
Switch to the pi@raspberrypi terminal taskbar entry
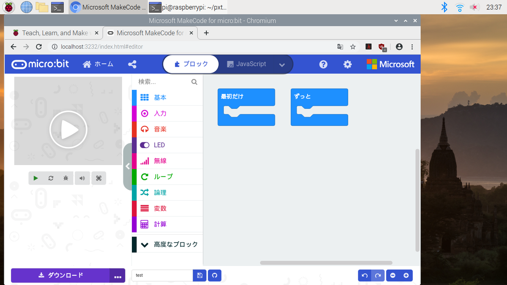(x=188, y=7)
